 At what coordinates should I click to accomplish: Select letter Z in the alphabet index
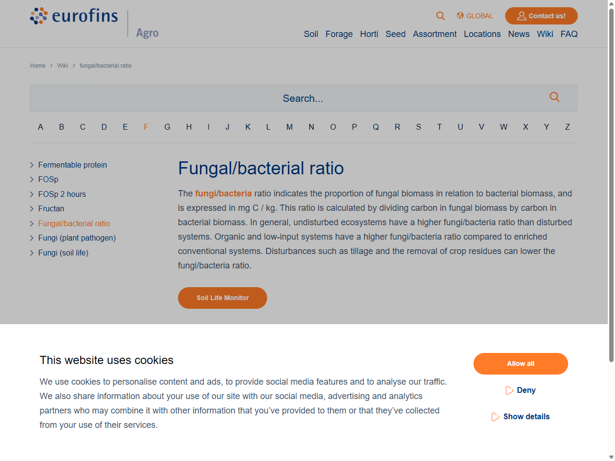click(x=567, y=127)
